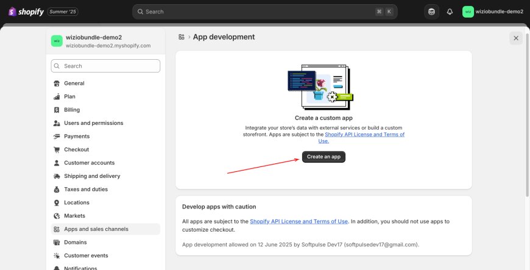Click the Taxes and duties icon
The height and width of the screenshot is (270, 530).
[57, 189]
